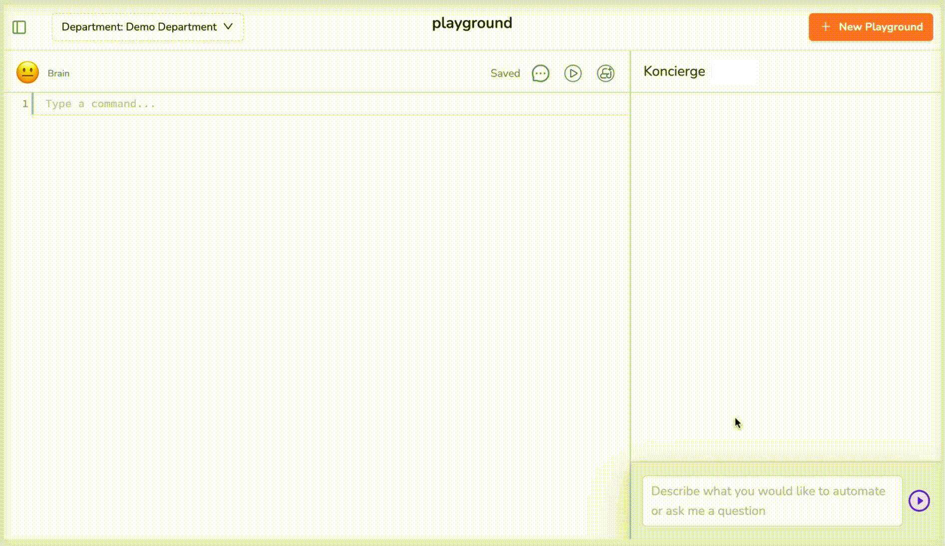Screen dimensions: 945x546
Task: Click the Saved status text
Action: point(505,73)
